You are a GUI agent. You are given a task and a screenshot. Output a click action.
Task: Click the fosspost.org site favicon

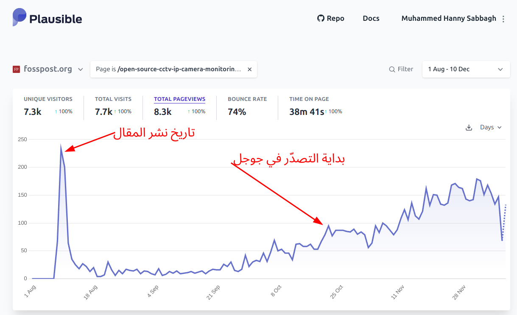[x=17, y=69]
